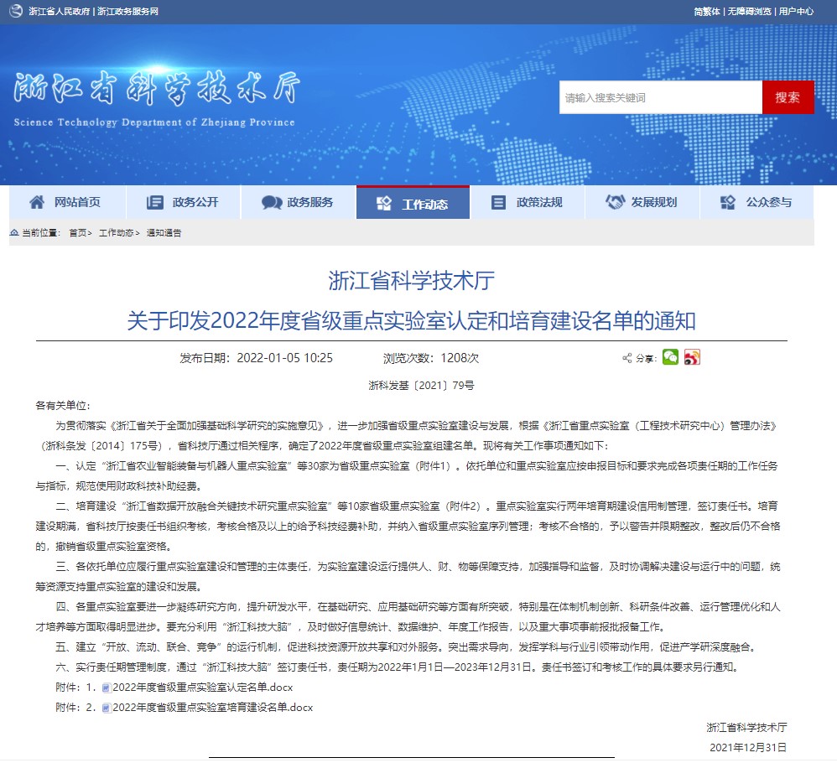Click the home icon in navigation bar
Viewport: 837px width, 763px height.
37,202
